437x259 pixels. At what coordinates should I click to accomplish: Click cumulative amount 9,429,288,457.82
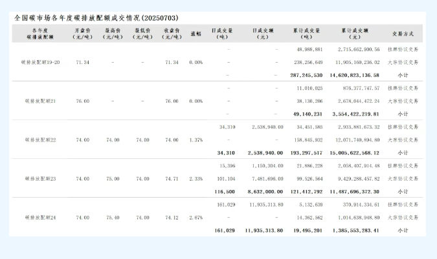click(x=359, y=179)
